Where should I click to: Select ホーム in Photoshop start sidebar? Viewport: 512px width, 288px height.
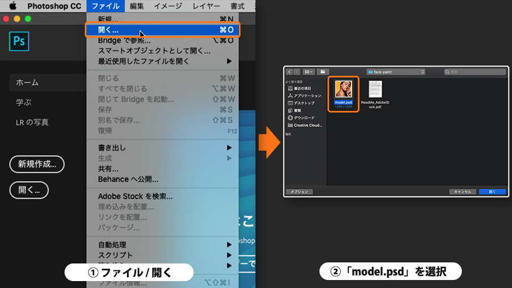tap(47, 83)
